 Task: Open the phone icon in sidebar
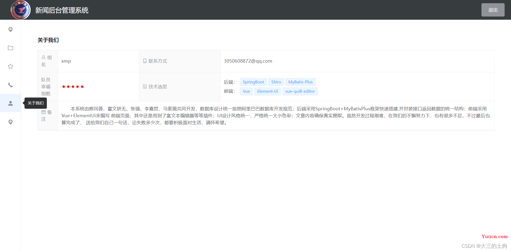coord(10,85)
